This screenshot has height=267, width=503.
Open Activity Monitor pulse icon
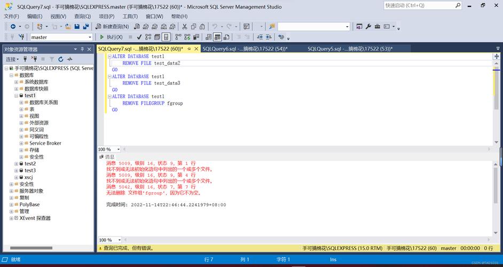point(69,59)
